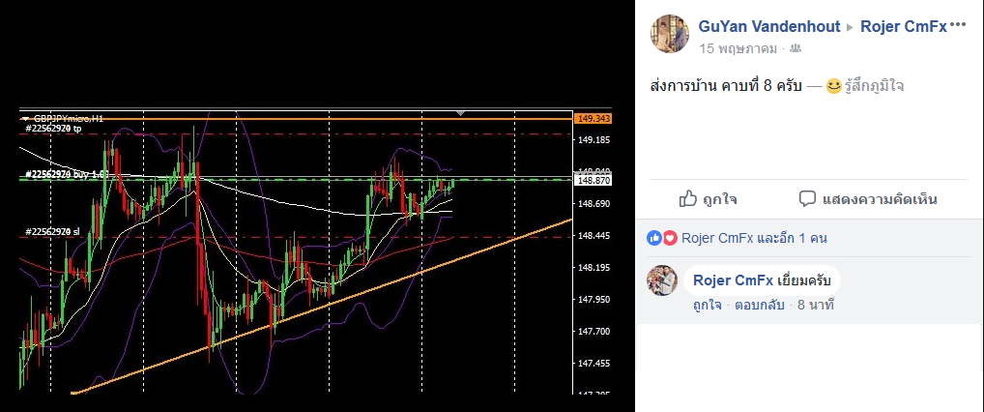Viewport: 984px width, 412px height.
Task: Click the chart shift triangle marker at top
Action: (x=461, y=113)
